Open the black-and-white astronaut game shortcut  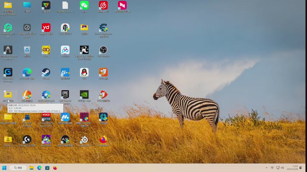tap(84, 50)
